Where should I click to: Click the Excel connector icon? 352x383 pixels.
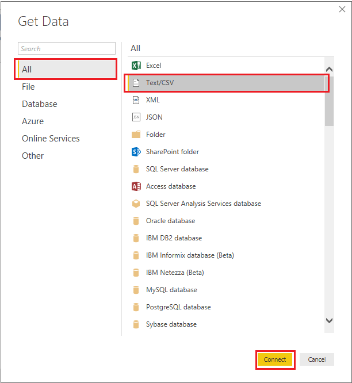click(x=136, y=66)
